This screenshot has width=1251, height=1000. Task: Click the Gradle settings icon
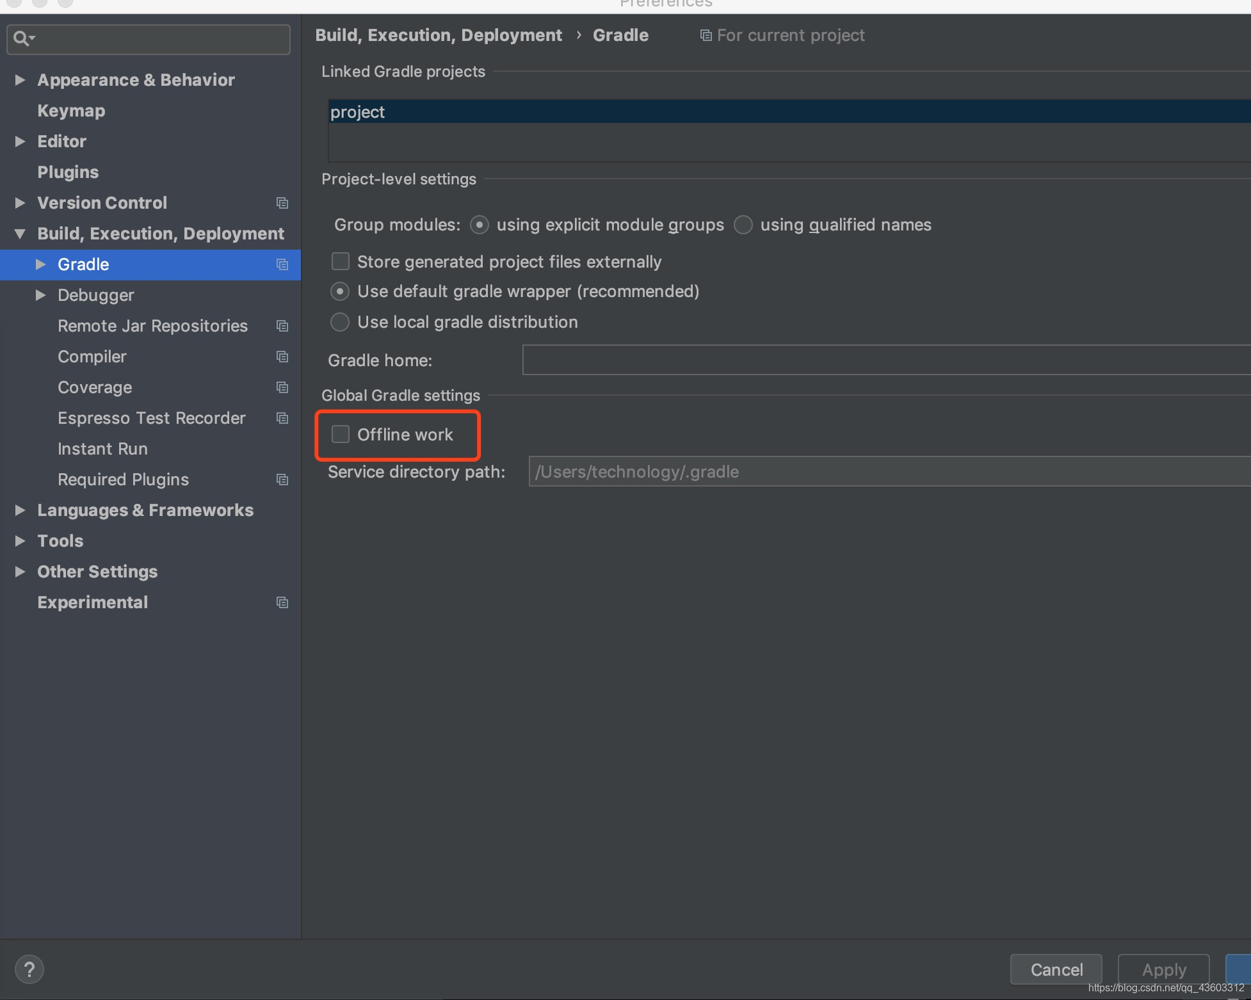click(284, 264)
